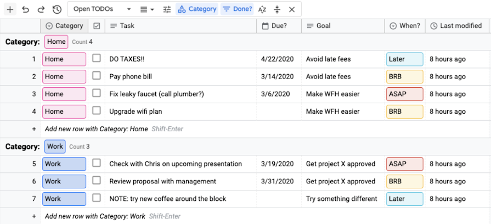Undo the last action
This screenshot has width=491, height=224.
pos(25,9)
